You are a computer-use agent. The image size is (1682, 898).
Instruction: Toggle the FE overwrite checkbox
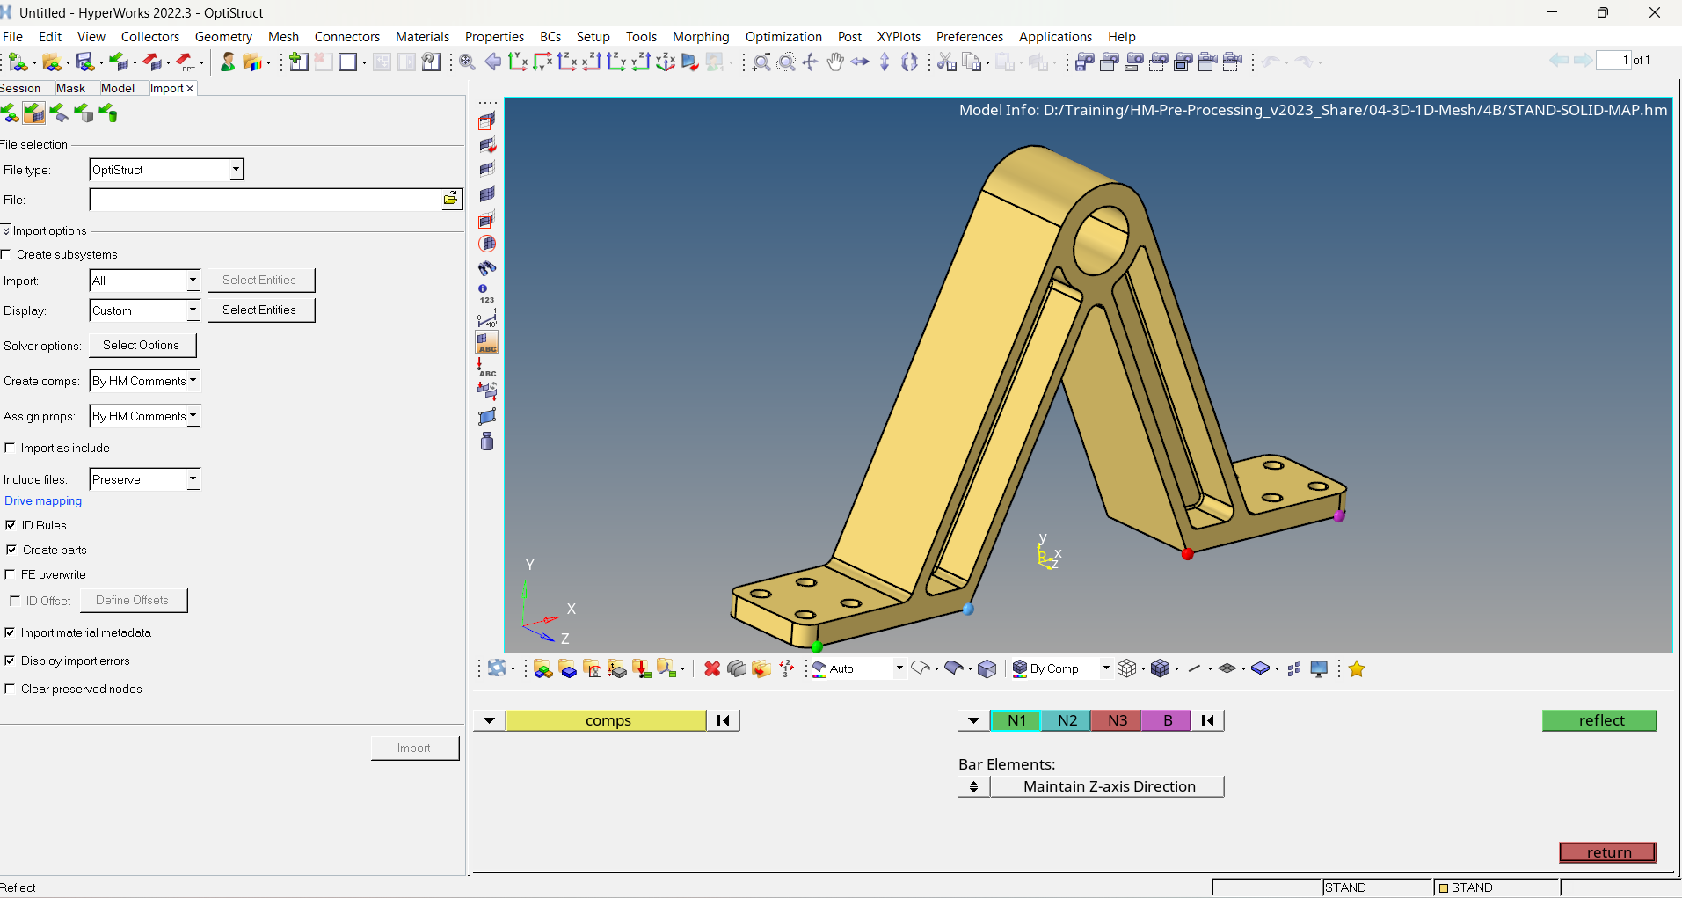point(11,574)
